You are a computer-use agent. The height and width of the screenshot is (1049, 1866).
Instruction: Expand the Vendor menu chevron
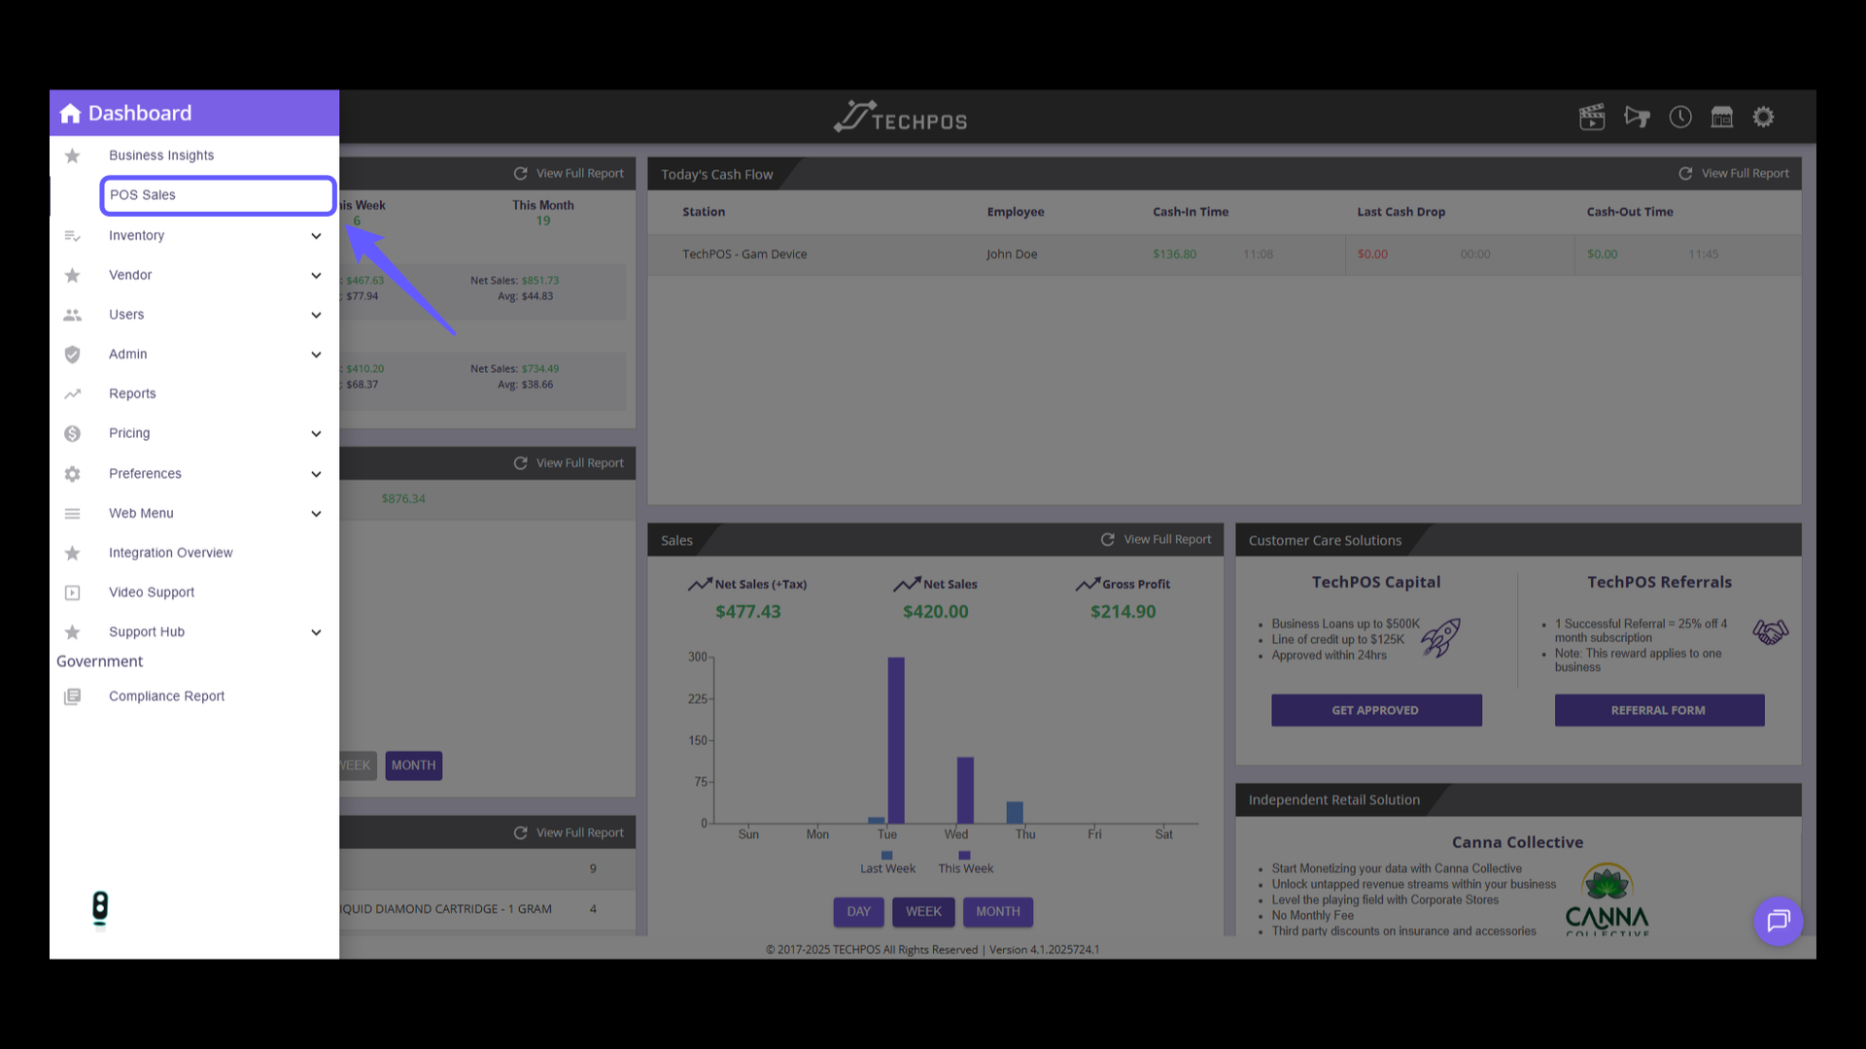click(x=316, y=276)
